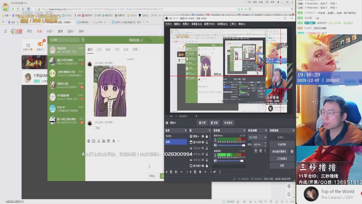Mute the Mic/Aux speaker icon
Image resolution: width=362 pixels, height=204 pixels.
pos(215,145)
